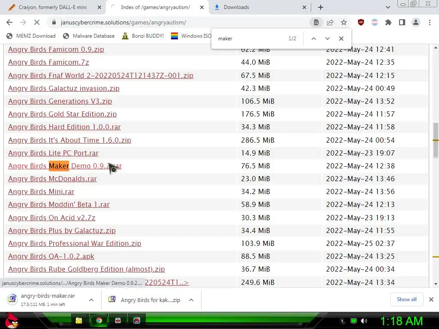Expand options for Angry Birds for kak zip
This screenshot has height=329, width=439.
tap(191, 300)
